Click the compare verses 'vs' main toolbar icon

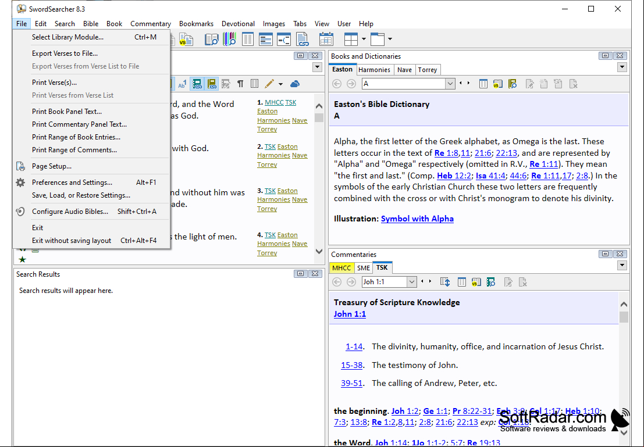click(x=186, y=40)
